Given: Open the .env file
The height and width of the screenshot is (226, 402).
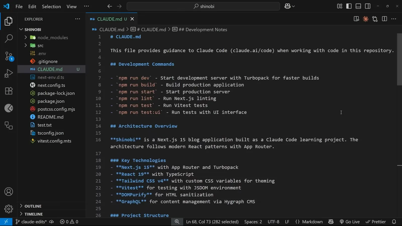Looking at the screenshot, I should click(52, 53).
